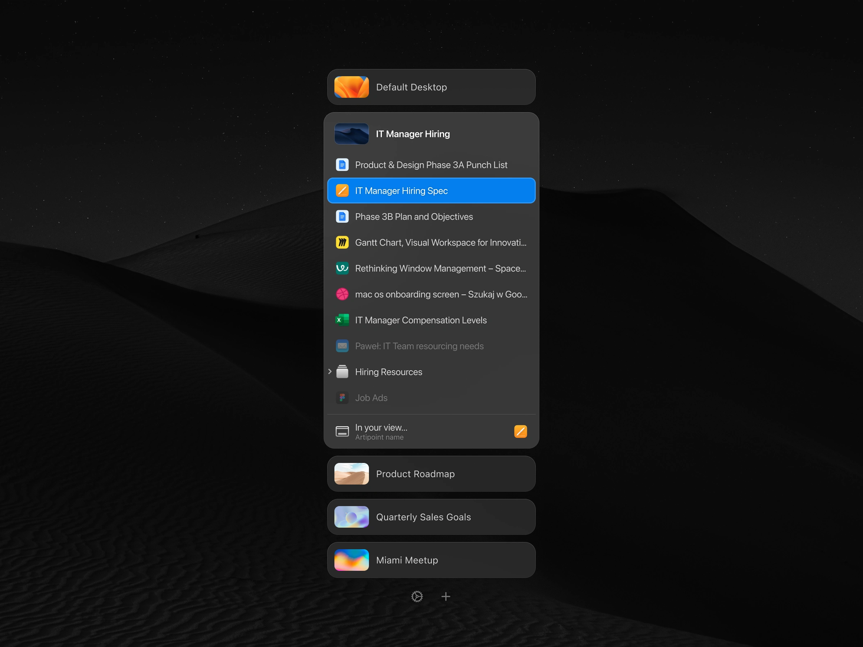Click the settings gear icon at bottom
The image size is (863, 647).
coord(417,596)
